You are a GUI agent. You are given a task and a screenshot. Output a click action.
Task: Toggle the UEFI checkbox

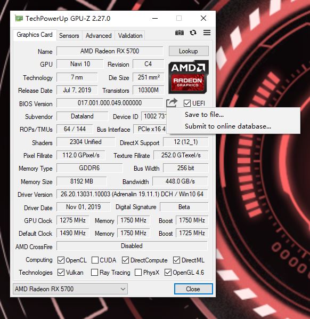point(187,103)
